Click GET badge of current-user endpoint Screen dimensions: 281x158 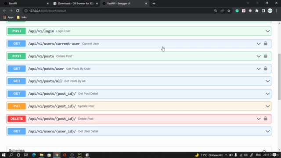(x=17, y=43)
